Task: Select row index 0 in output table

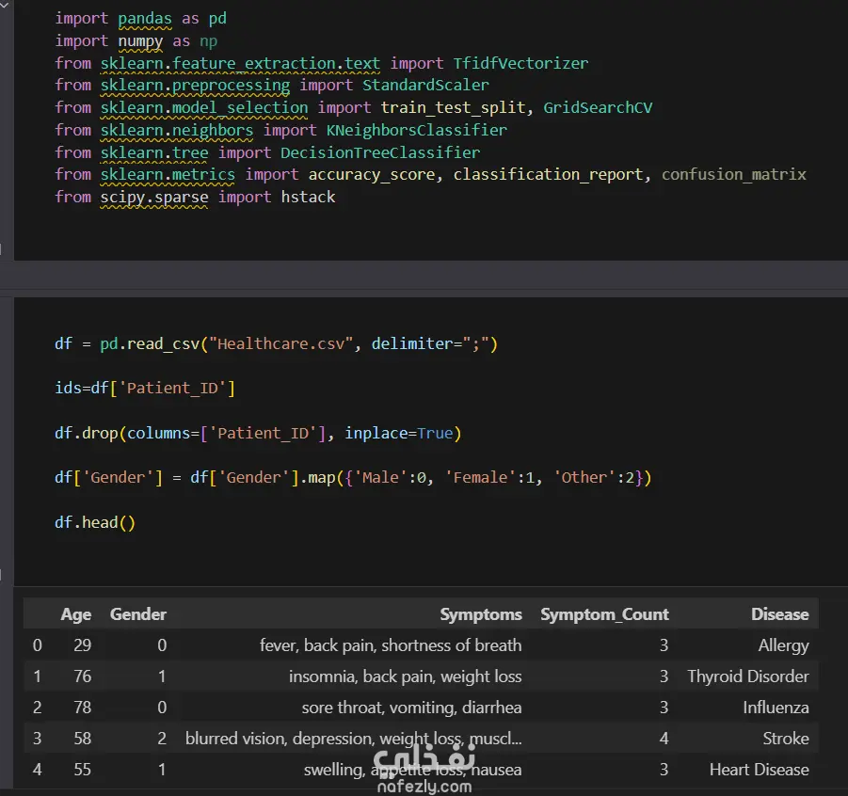Action: click(38, 645)
